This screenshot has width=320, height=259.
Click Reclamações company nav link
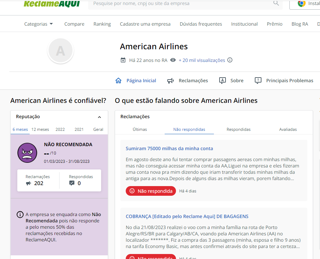pos(193,81)
